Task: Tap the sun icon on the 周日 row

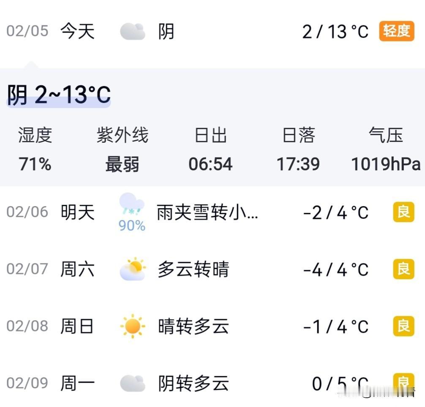Action: click(132, 326)
